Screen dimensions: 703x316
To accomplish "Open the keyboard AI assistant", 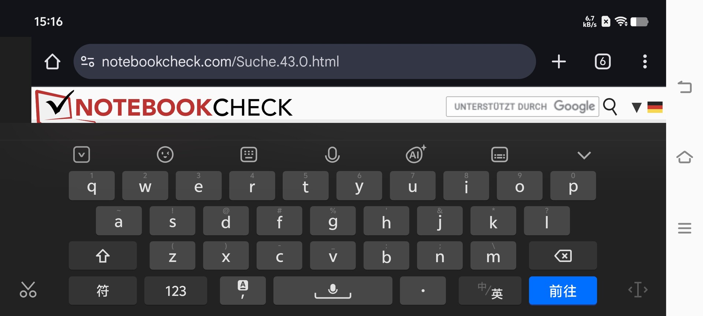I will pyautogui.click(x=416, y=154).
